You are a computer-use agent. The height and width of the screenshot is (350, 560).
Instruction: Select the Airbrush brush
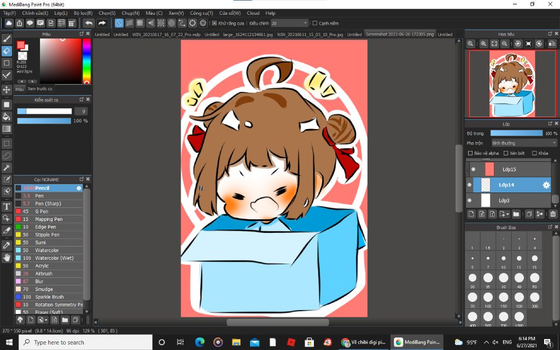tap(49, 273)
